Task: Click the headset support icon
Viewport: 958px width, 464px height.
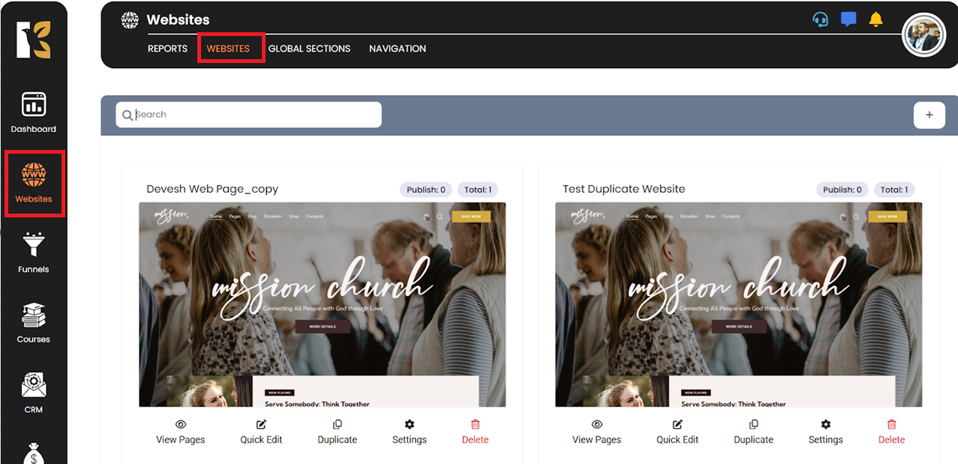Action: point(821,19)
